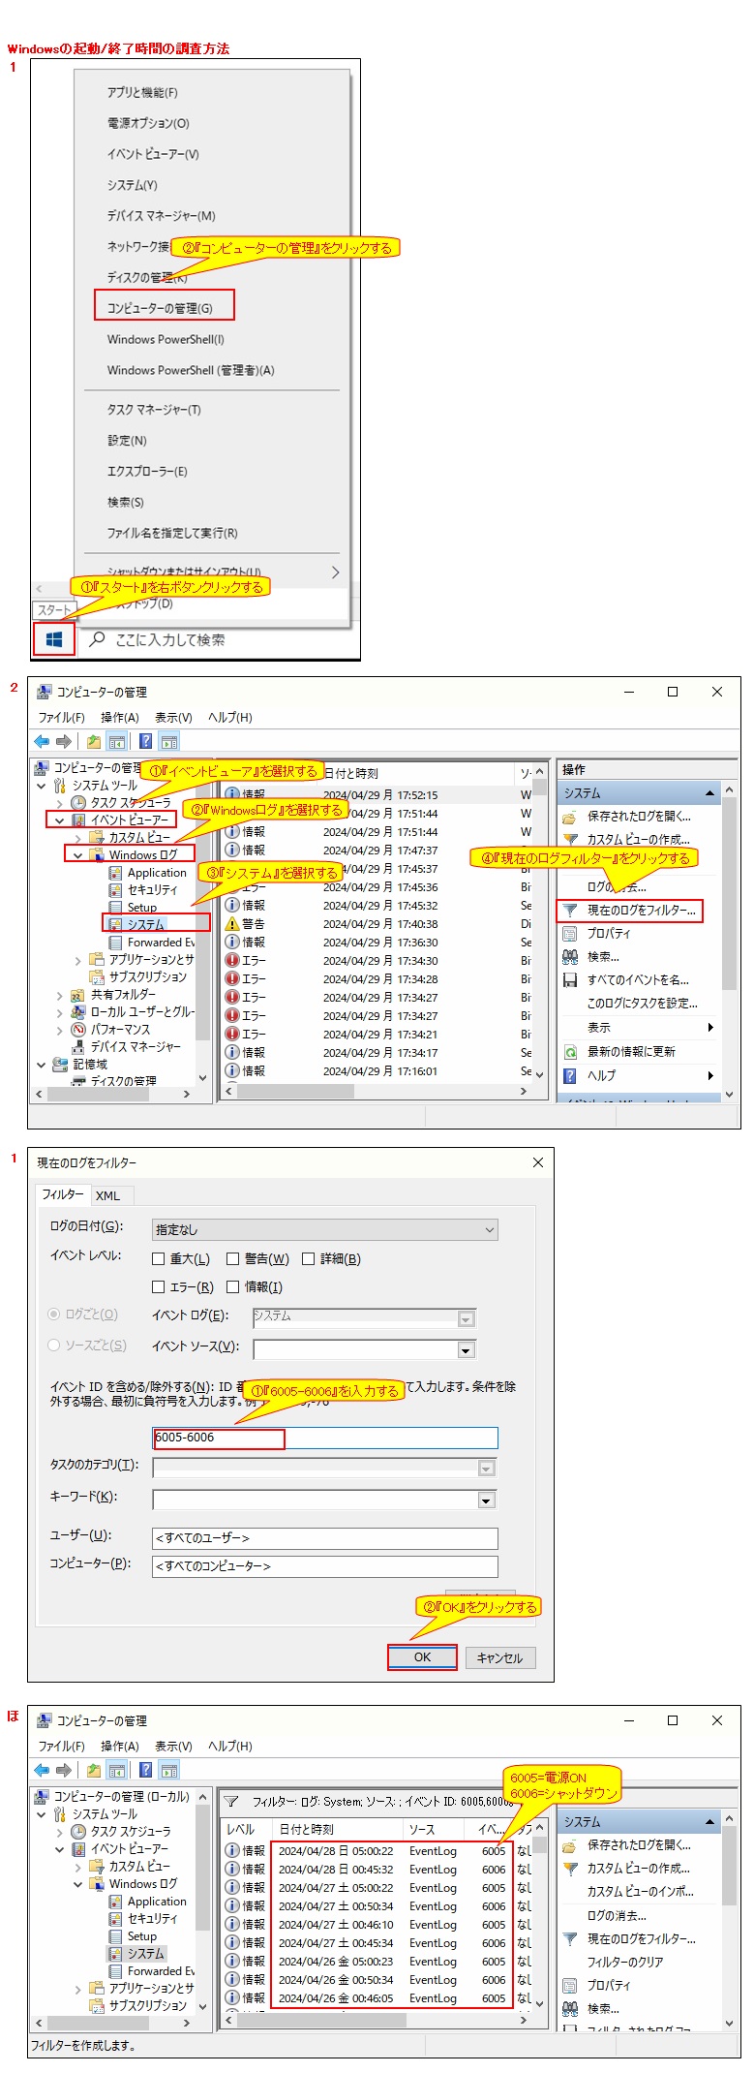Click the refresh icon beside 最新の情報に更新

point(570,1051)
